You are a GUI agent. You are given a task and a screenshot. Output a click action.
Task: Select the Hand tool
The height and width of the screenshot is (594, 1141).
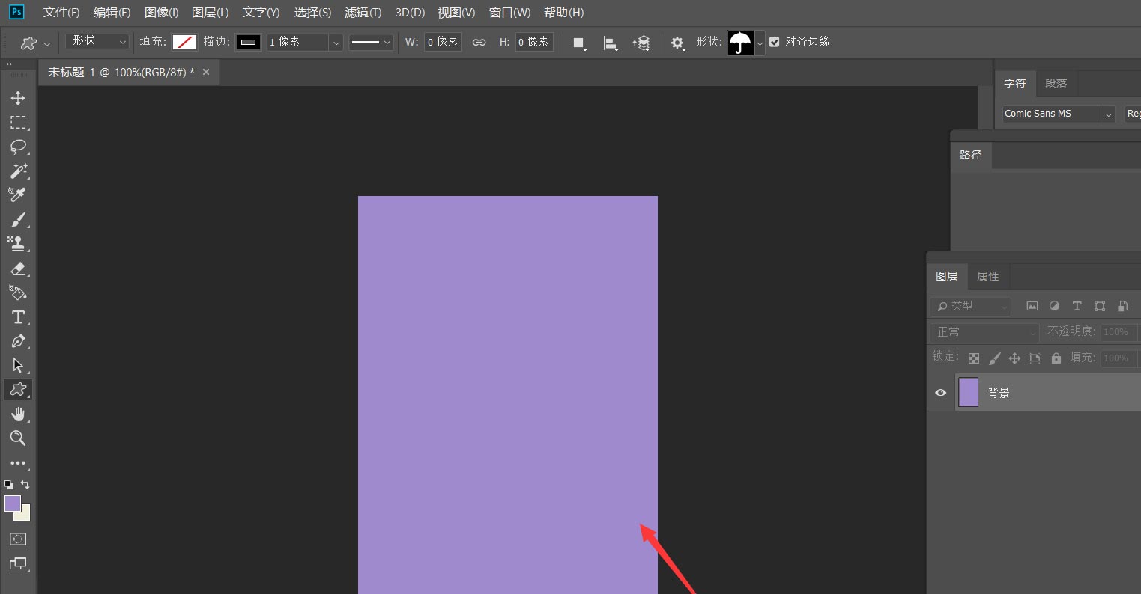(x=18, y=414)
